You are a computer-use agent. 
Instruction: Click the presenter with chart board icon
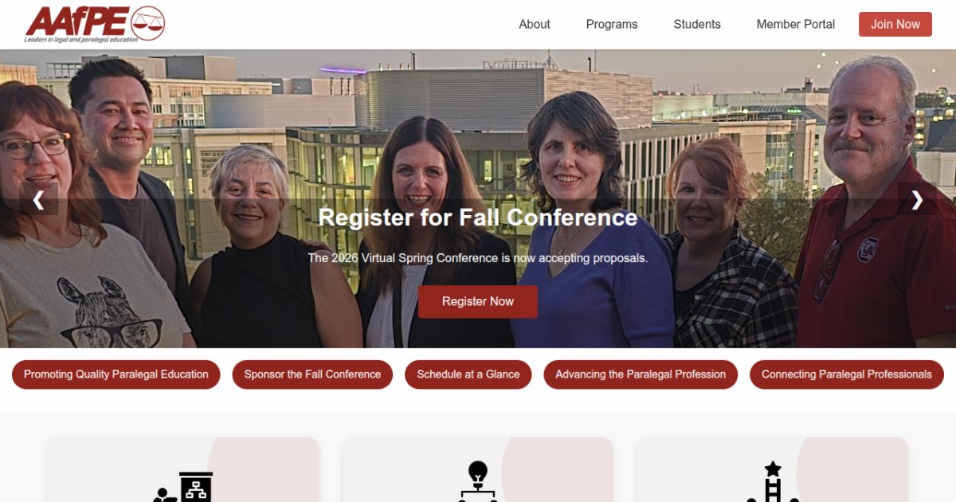(x=183, y=486)
